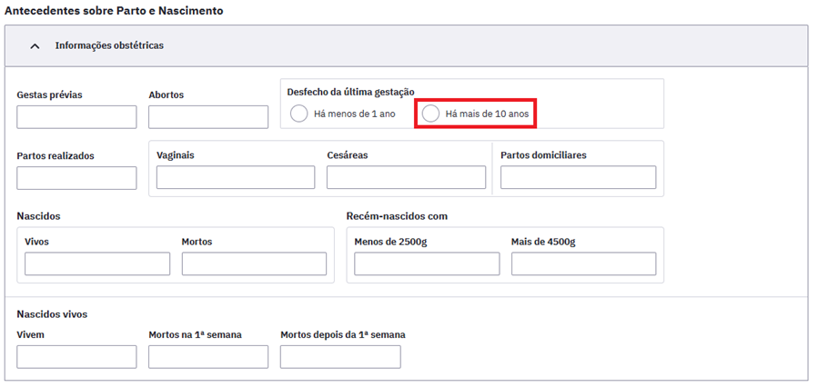The image size is (818, 387).
Task: Focus the Gestas prévias input field
Action: tap(76, 117)
